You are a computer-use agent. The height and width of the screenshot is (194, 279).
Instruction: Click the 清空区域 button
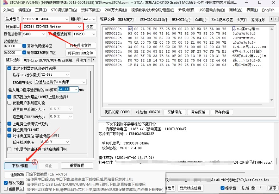tap(198, 112)
